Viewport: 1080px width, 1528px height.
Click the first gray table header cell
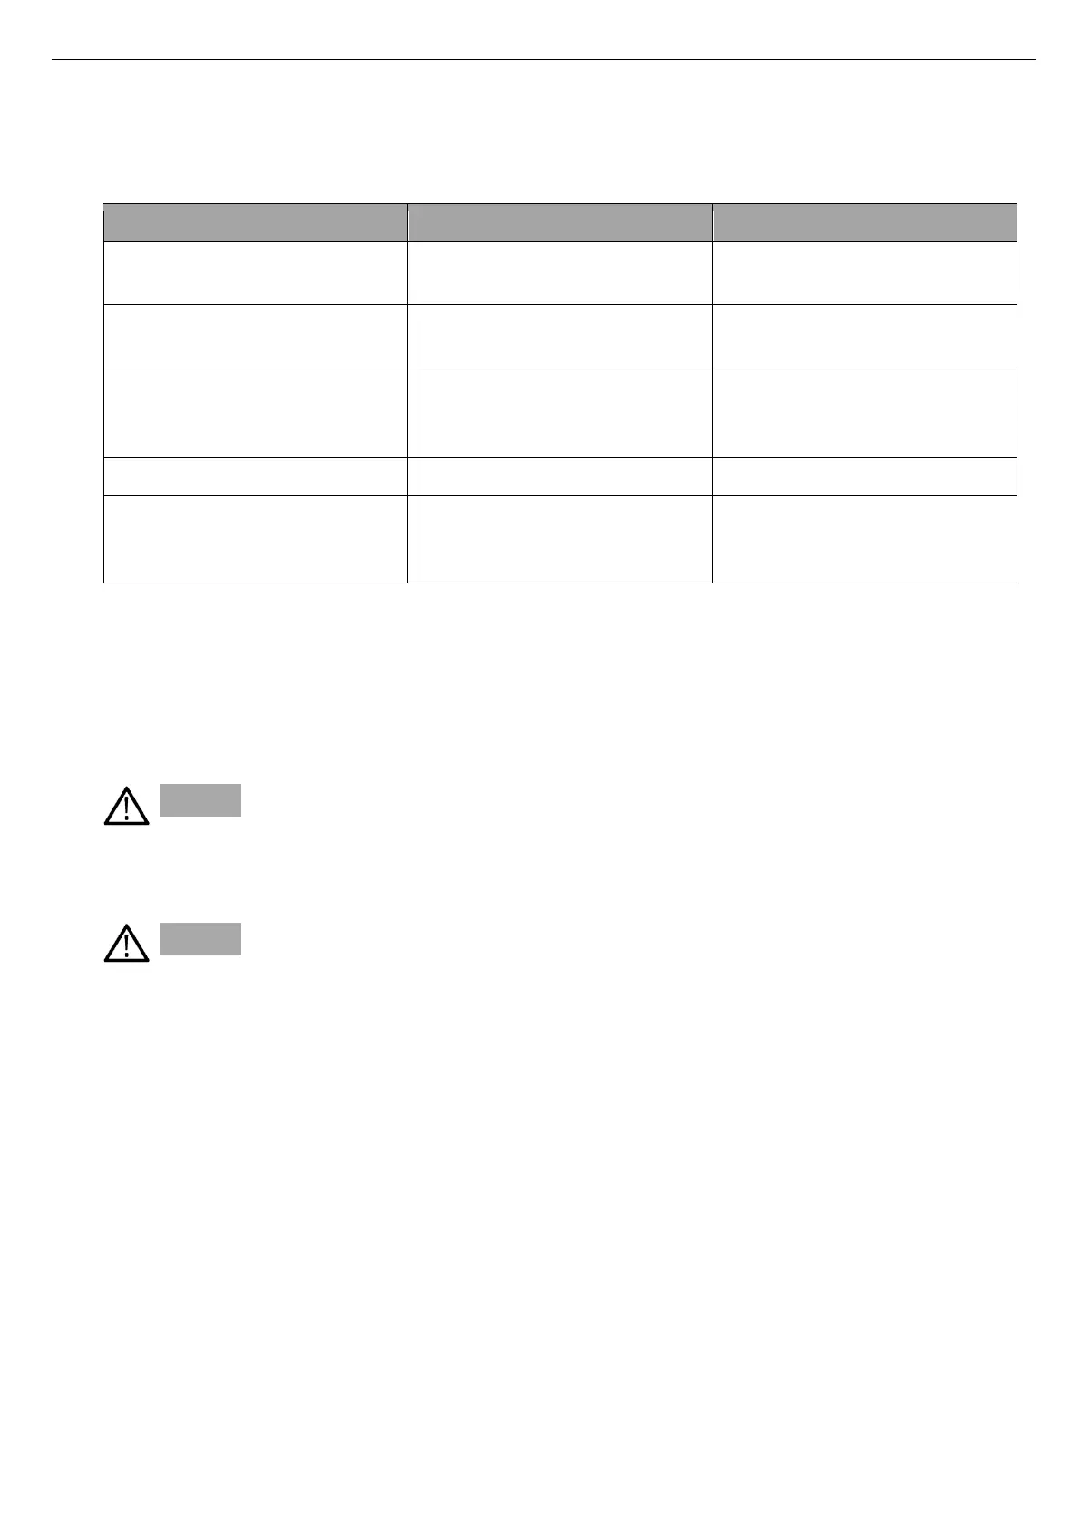pyautogui.click(x=256, y=222)
